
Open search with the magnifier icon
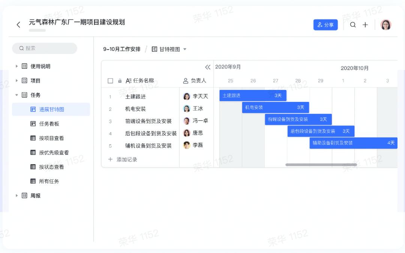(x=353, y=25)
